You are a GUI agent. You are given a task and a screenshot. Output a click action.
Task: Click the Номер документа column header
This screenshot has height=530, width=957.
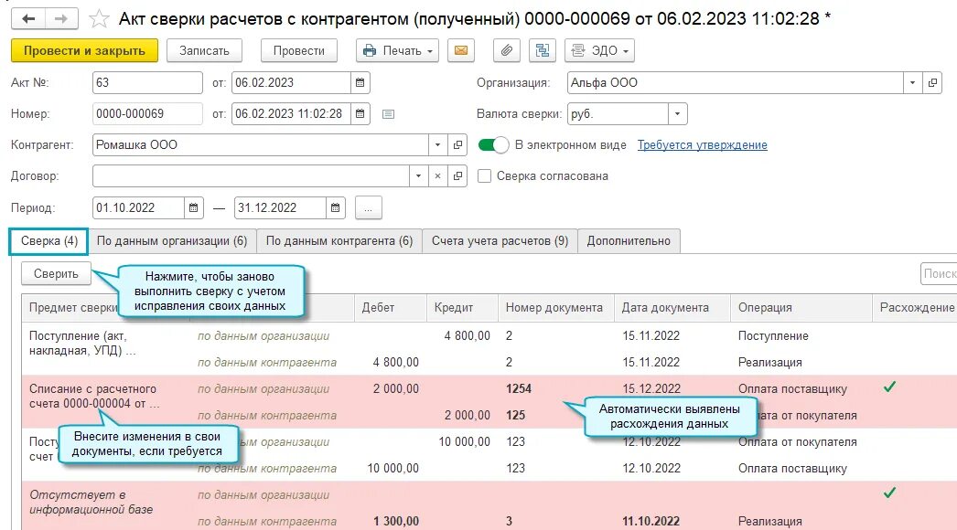tap(556, 307)
